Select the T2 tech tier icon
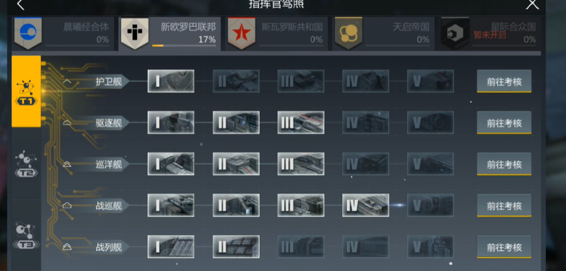This screenshot has height=271, width=566. coord(26,164)
